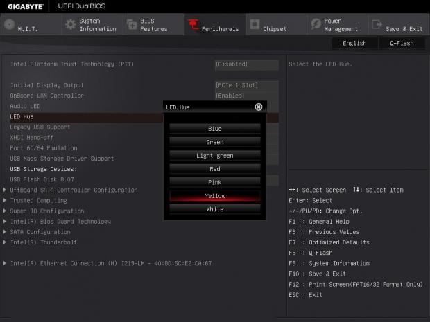Click the LED Hue popup title
This screenshot has height=322, width=430.
[178, 107]
